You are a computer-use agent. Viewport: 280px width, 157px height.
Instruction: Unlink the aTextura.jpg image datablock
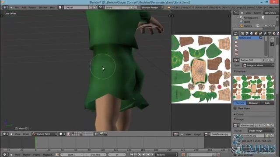tap(272, 125)
